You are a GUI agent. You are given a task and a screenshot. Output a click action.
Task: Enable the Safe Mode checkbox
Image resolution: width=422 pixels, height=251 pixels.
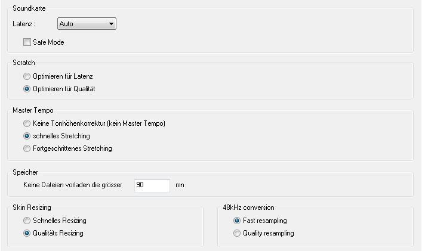coord(26,42)
